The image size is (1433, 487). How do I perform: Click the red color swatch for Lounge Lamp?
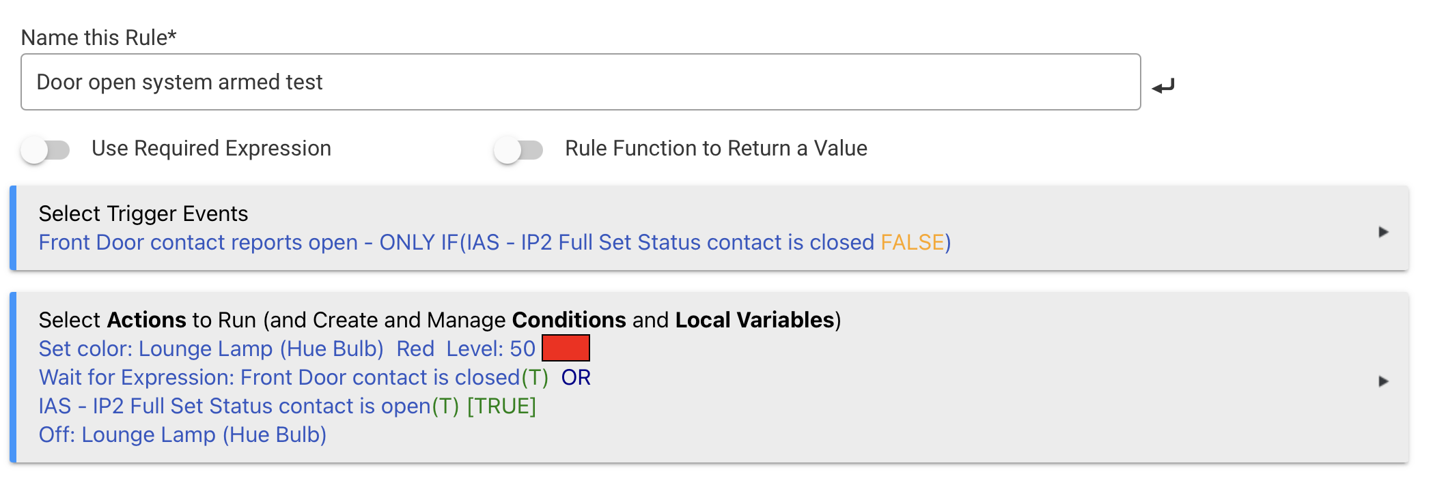pyautogui.click(x=566, y=348)
